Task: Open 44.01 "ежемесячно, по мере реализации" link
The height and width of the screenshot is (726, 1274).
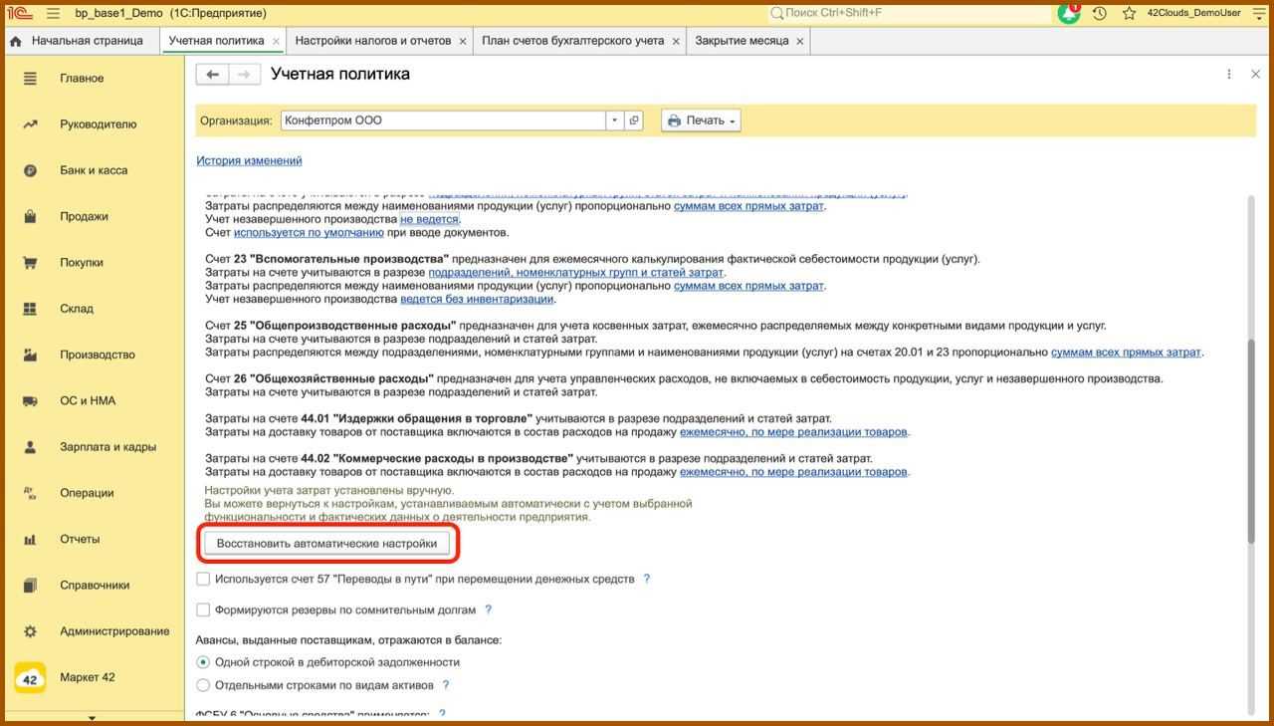Action: (x=793, y=432)
